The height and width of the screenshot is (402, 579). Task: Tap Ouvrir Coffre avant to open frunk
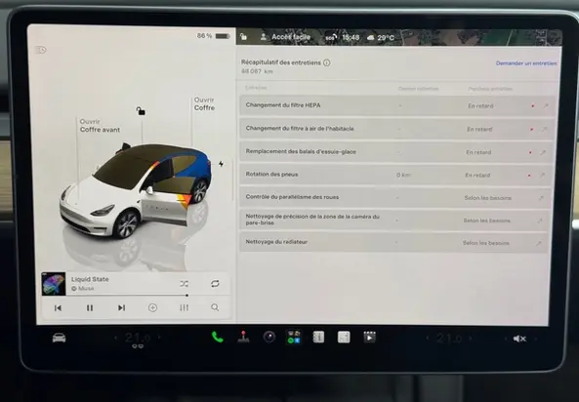(100, 126)
